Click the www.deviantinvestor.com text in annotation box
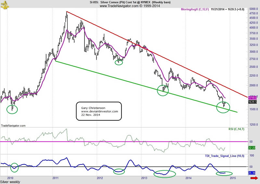 [99, 111]
